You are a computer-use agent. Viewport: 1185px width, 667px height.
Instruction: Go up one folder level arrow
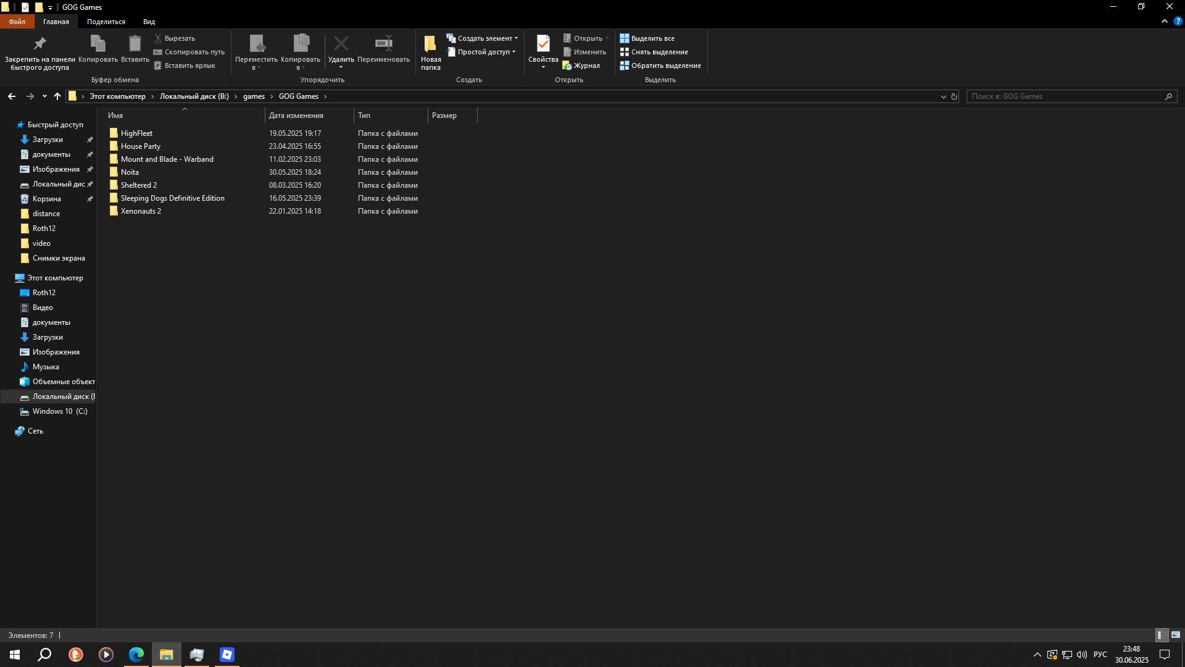57,96
